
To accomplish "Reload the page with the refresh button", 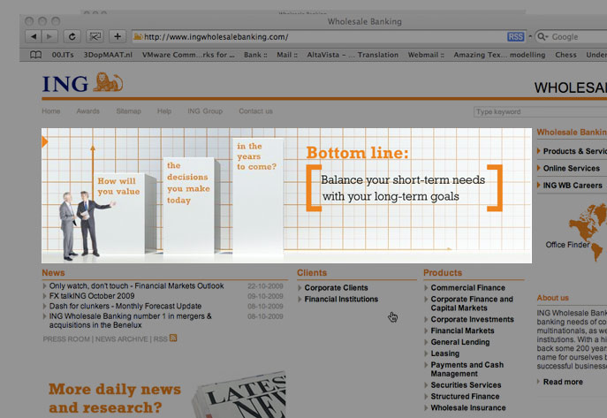I will pyautogui.click(x=72, y=37).
